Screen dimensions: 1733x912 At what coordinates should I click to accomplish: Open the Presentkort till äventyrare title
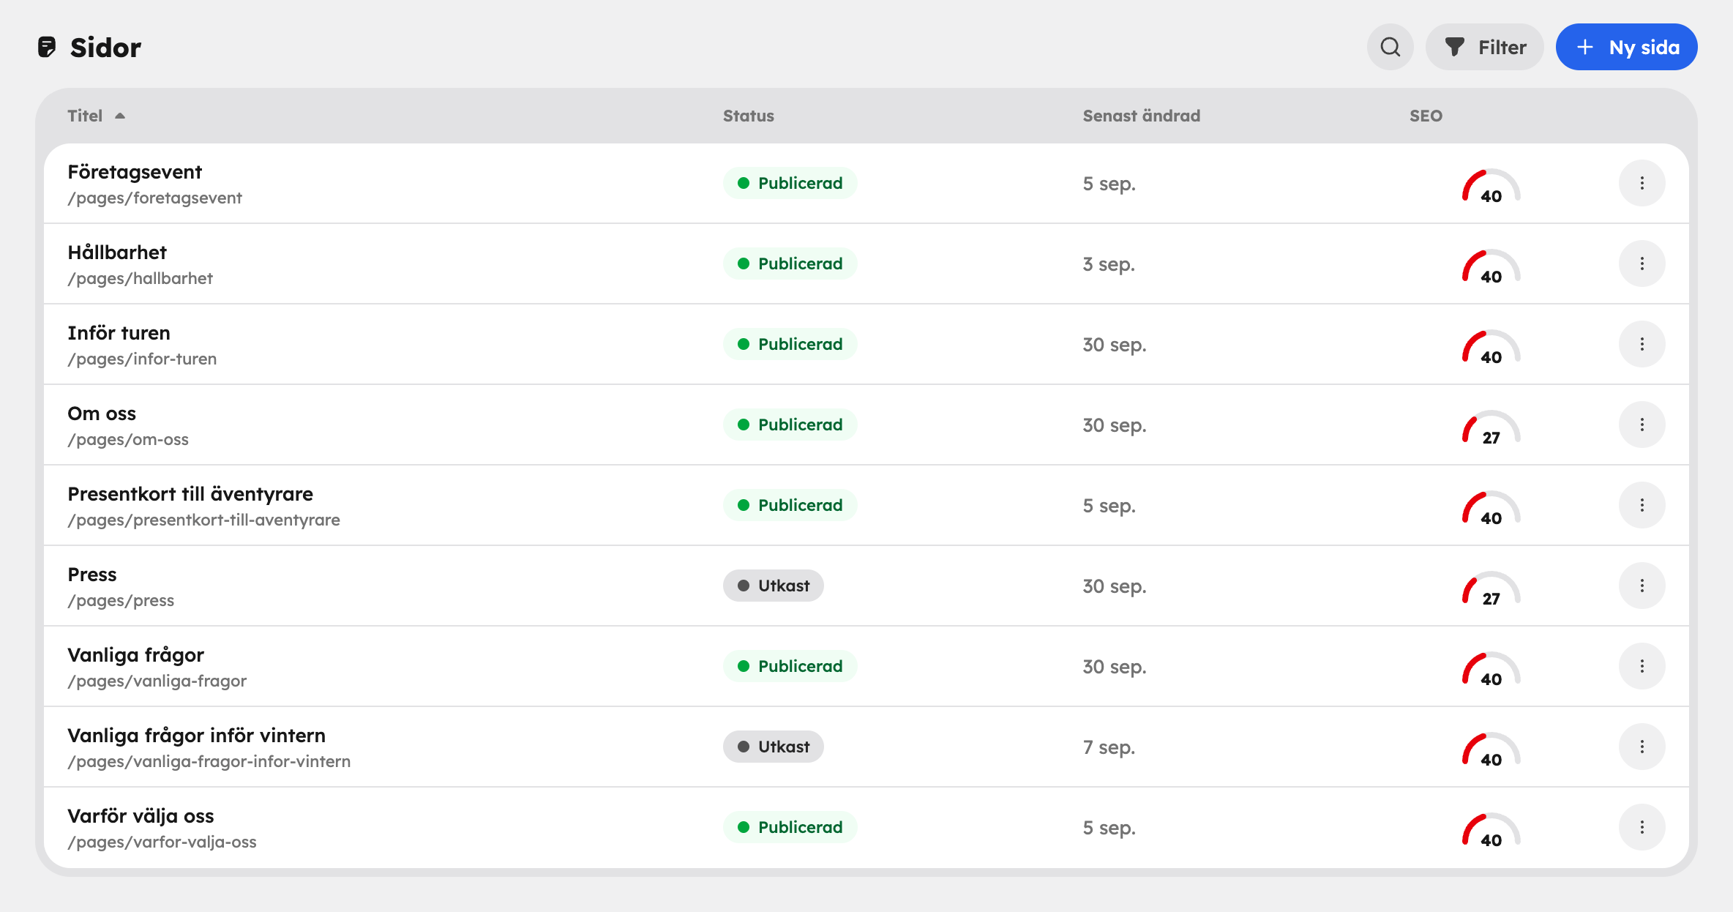pos(190,494)
